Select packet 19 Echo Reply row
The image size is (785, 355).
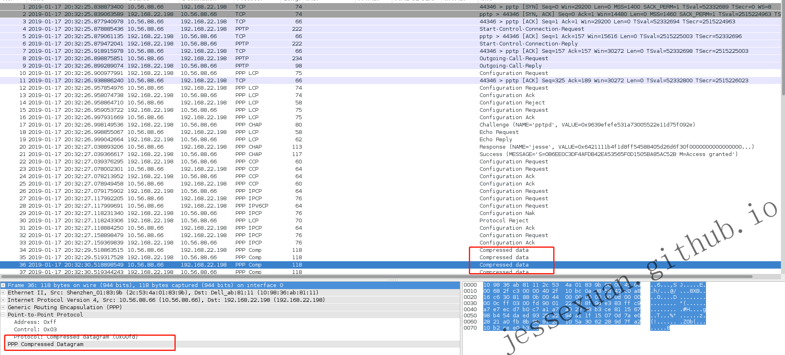[391, 140]
